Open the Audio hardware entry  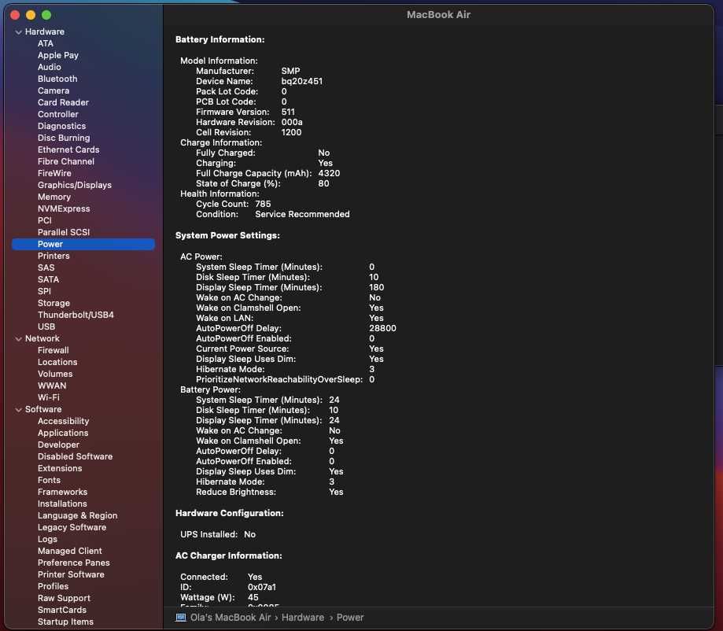coord(50,67)
